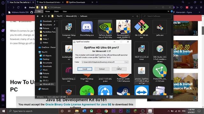The image size is (204, 114).
Task: Open OS (C:) drive in navigation pane
Action: 46,80
